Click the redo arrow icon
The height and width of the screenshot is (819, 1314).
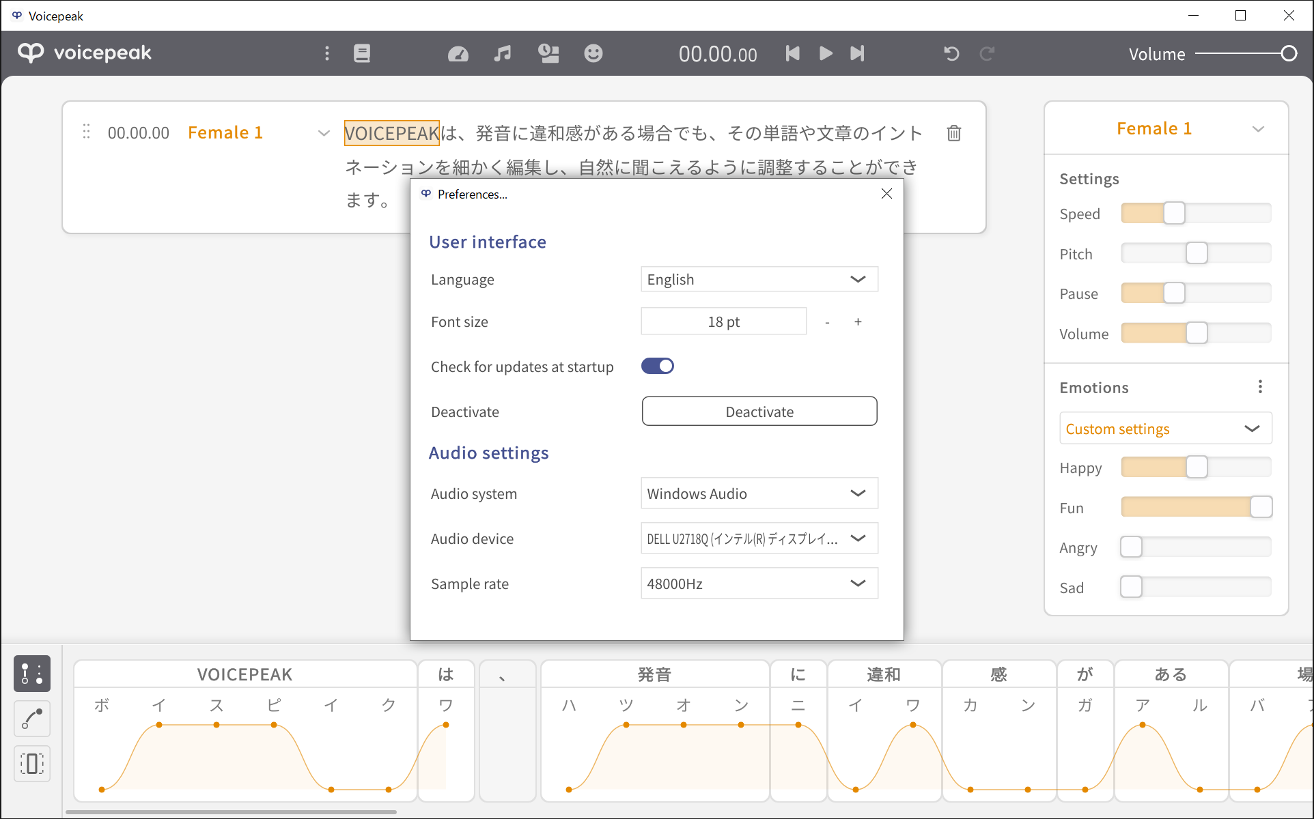[x=987, y=53]
